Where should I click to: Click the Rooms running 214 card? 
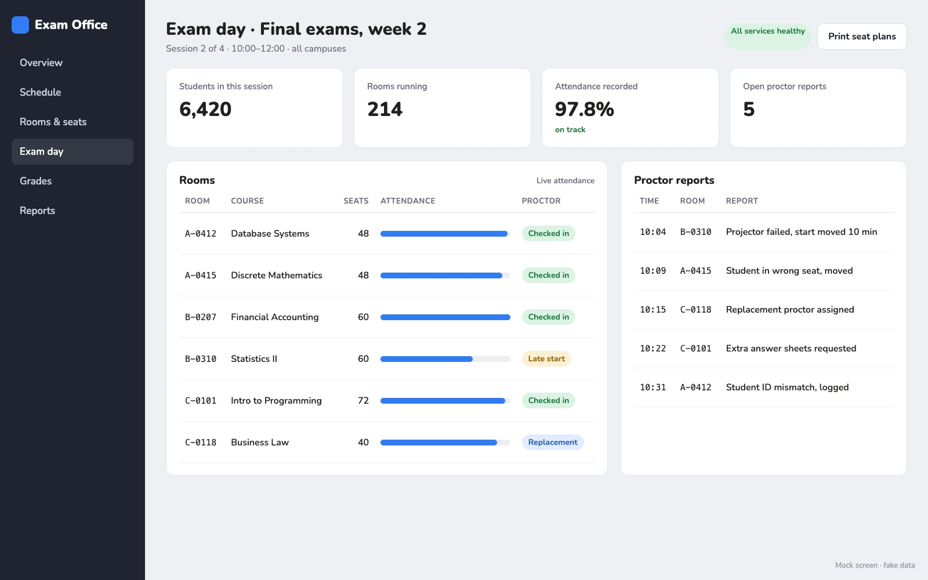(443, 108)
